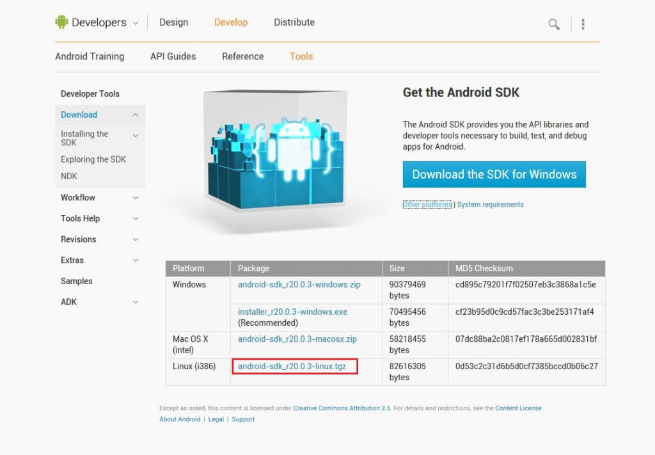Expand the Workflow section chevron
This screenshot has width=655, height=455.
coord(136,198)
